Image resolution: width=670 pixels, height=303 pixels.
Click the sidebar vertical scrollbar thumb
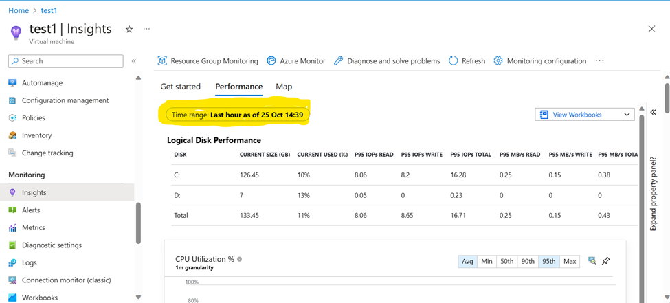[x=138, y=223]
